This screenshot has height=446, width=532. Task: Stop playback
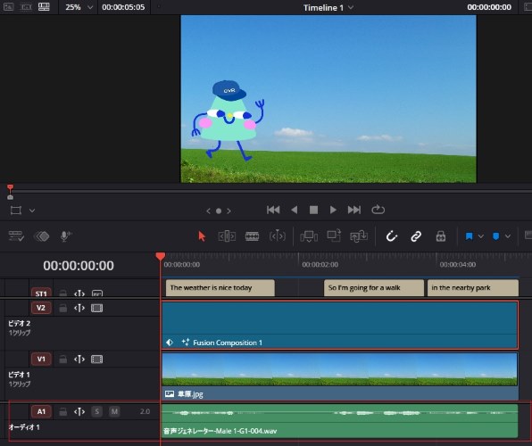pyautogui.click(x=313, y=210)
